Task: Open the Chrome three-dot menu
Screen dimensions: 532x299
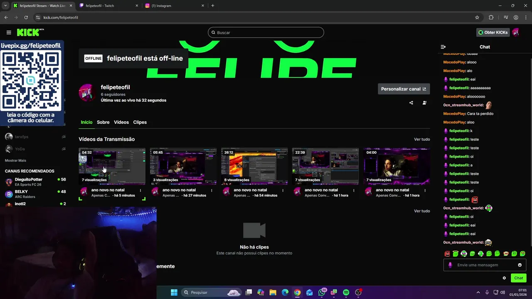Action: (526, 17)
